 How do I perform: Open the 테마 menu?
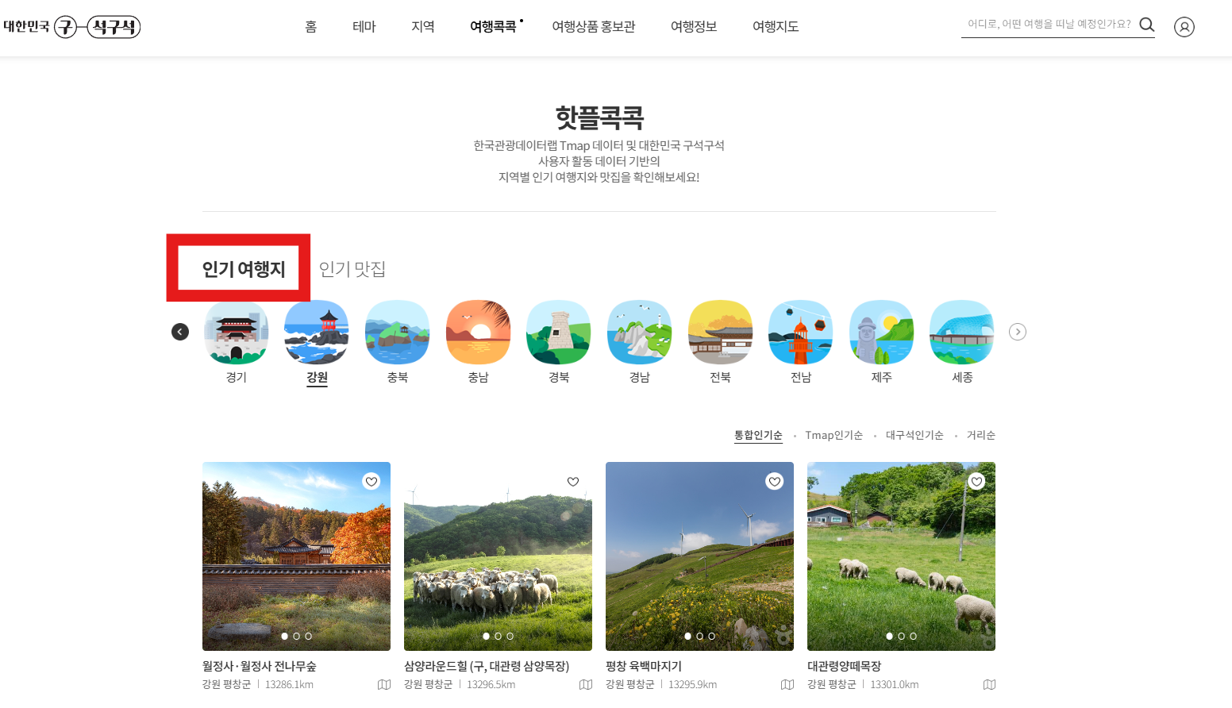[x=364, y=27]
